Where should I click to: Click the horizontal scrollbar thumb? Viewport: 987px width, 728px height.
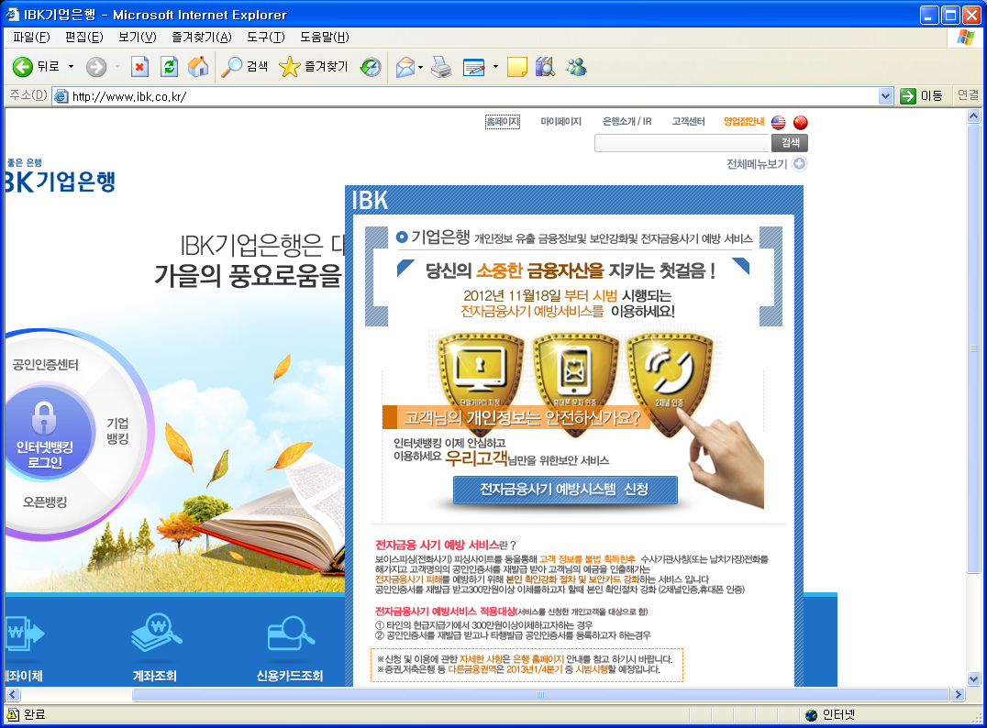tap(540, 695)
